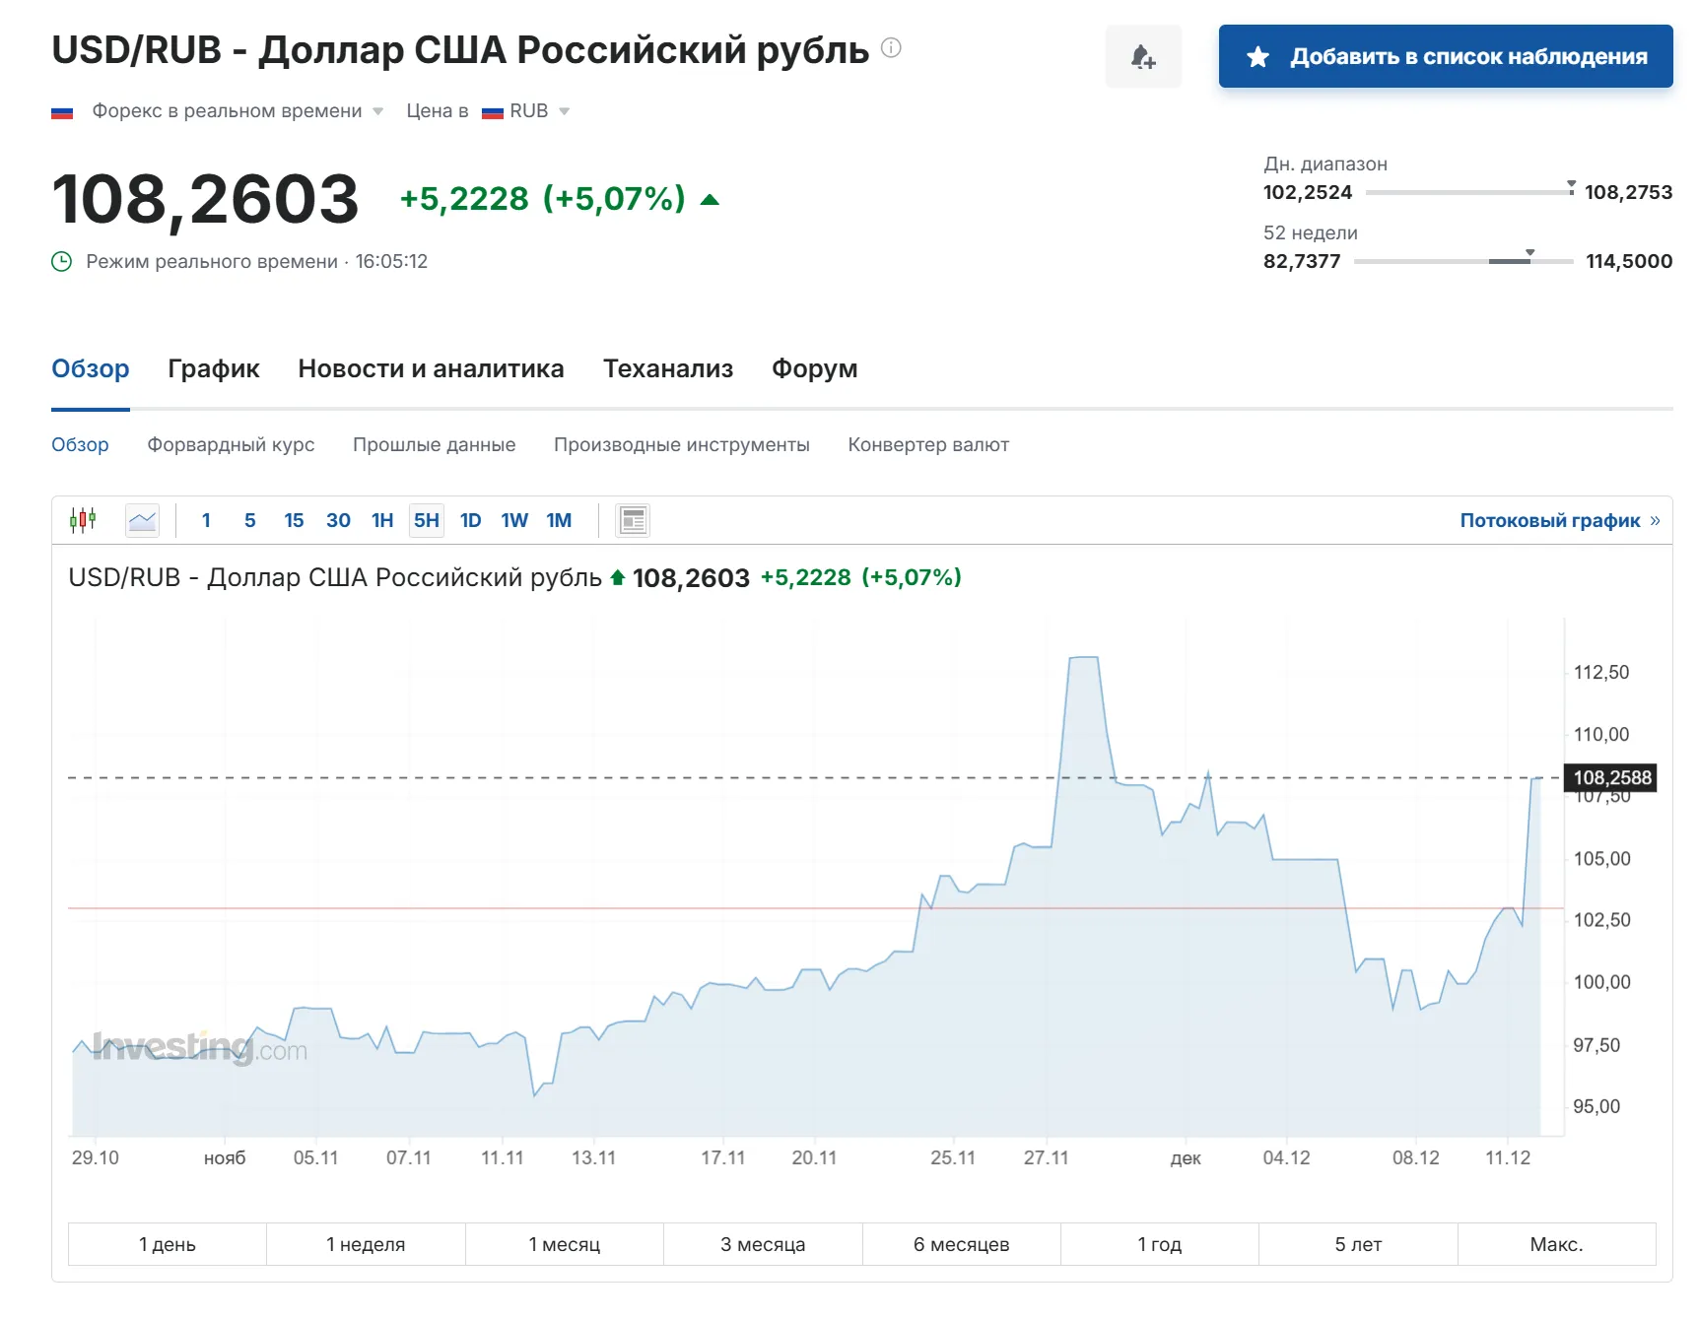Click the alert bell icon
Image resolution: width=1698 pixels, height=1319 pixels.
click(x=1142, y=57)
